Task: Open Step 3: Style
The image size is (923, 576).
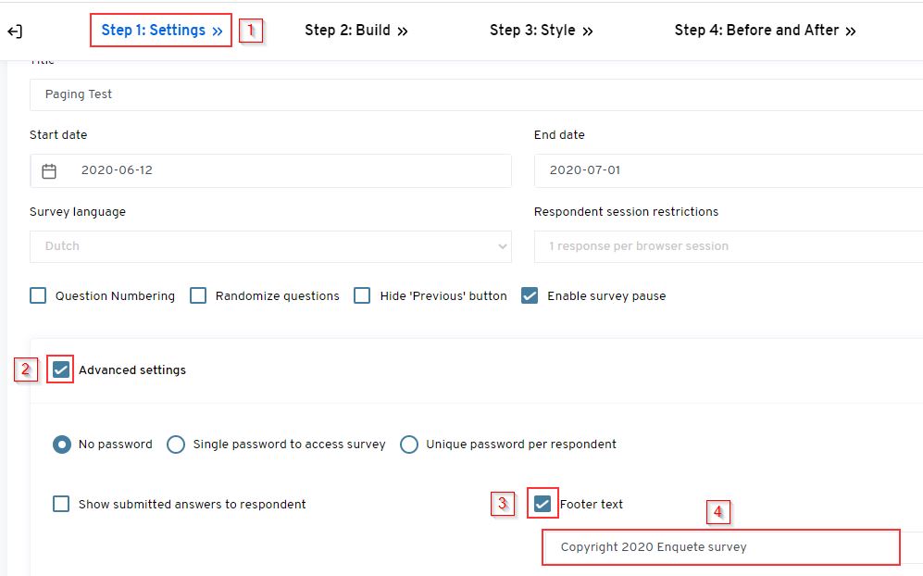Action: point(542,31)
